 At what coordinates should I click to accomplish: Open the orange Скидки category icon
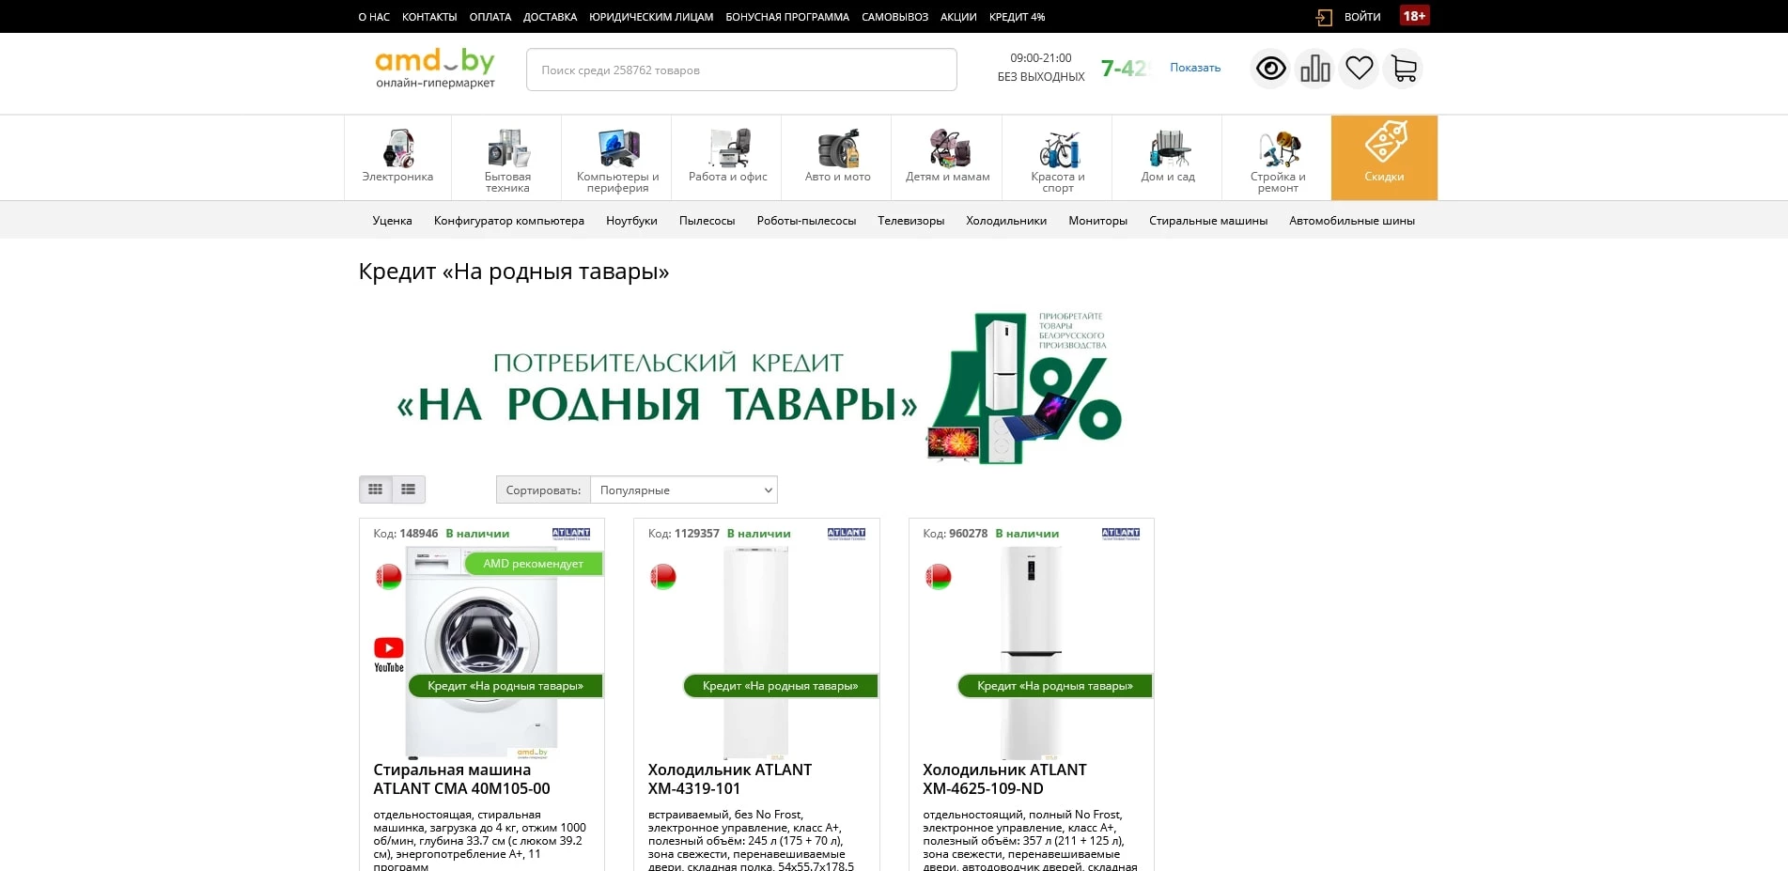[1383, 157]
